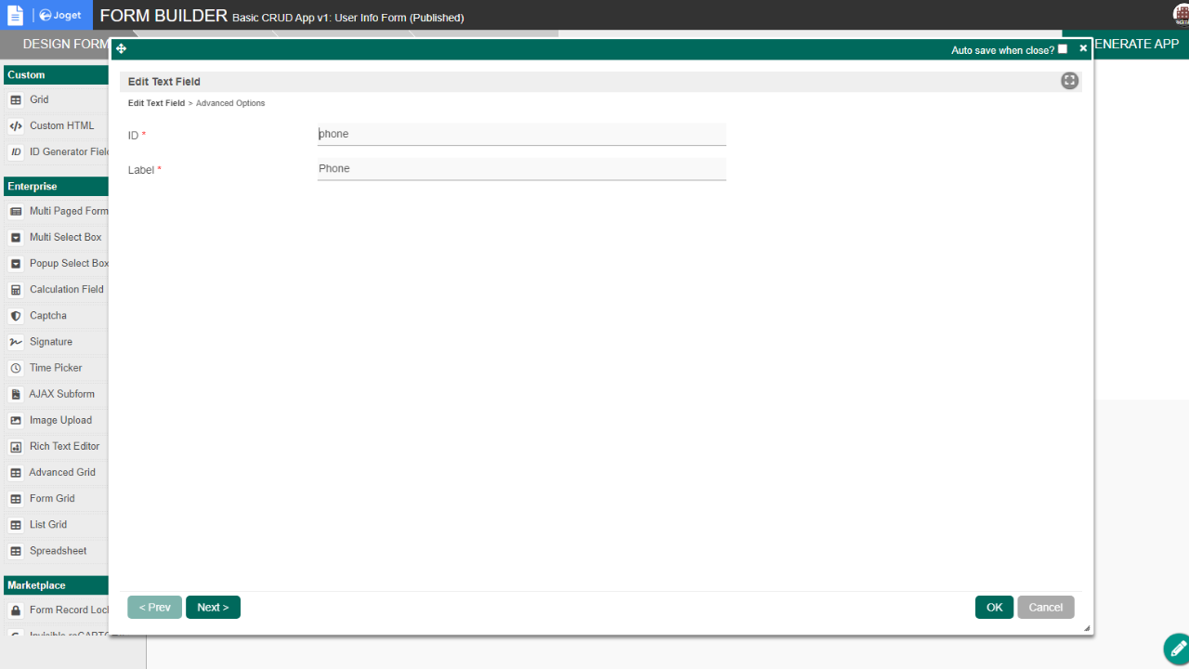Click the Captcha shield icon
This screenshot has height=669, width=1189.
tap(16, 316)
